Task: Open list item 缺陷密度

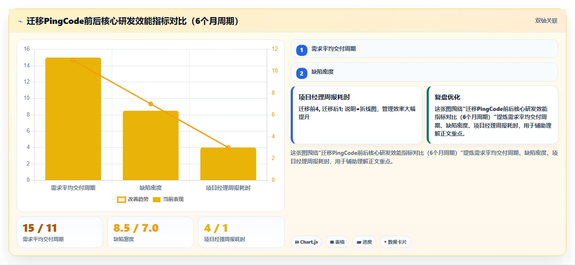Action: [x=424, y=72]
